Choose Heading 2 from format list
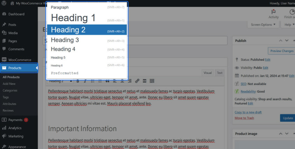Viewport: 295px width, 149px height. [x=87, y=30]
